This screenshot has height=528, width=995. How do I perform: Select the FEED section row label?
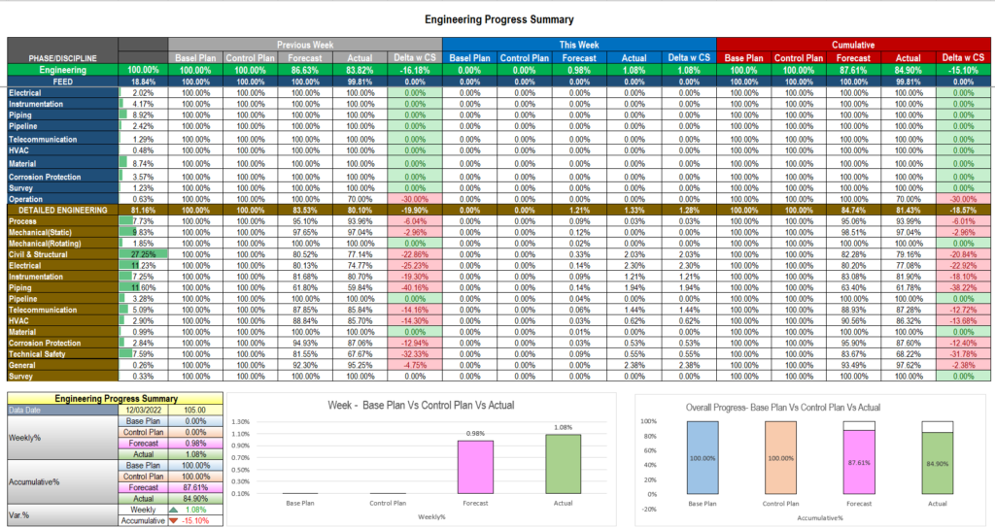[62, 82]
